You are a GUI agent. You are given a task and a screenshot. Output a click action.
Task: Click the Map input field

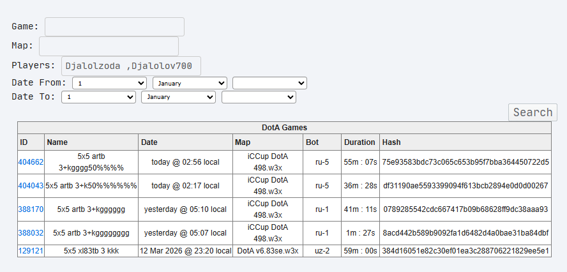[x=109, y=47]
